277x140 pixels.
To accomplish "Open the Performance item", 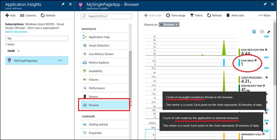I will 105,88.
